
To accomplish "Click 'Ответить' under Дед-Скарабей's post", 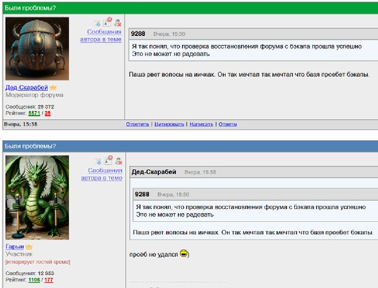I will click(x=138, y=125).
